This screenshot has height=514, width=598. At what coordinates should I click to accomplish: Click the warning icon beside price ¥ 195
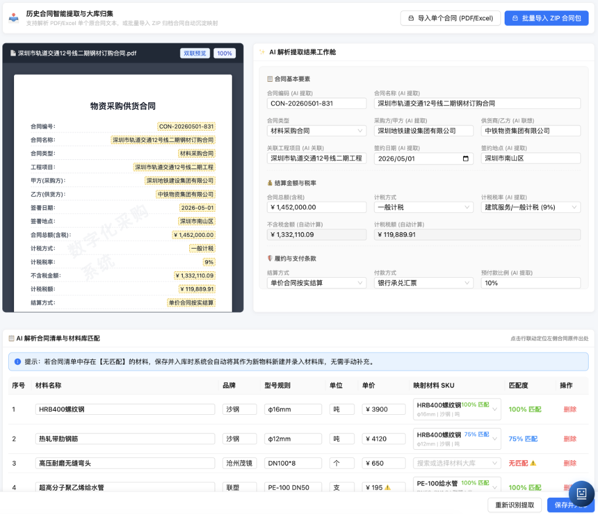coord(388,487)
